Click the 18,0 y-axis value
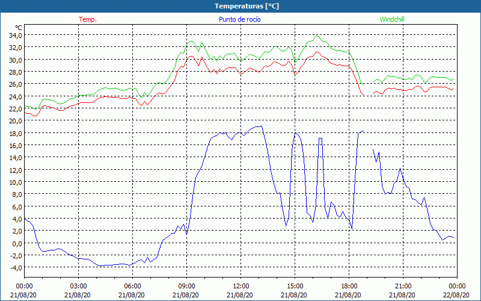481x301 pixels. 16,133
